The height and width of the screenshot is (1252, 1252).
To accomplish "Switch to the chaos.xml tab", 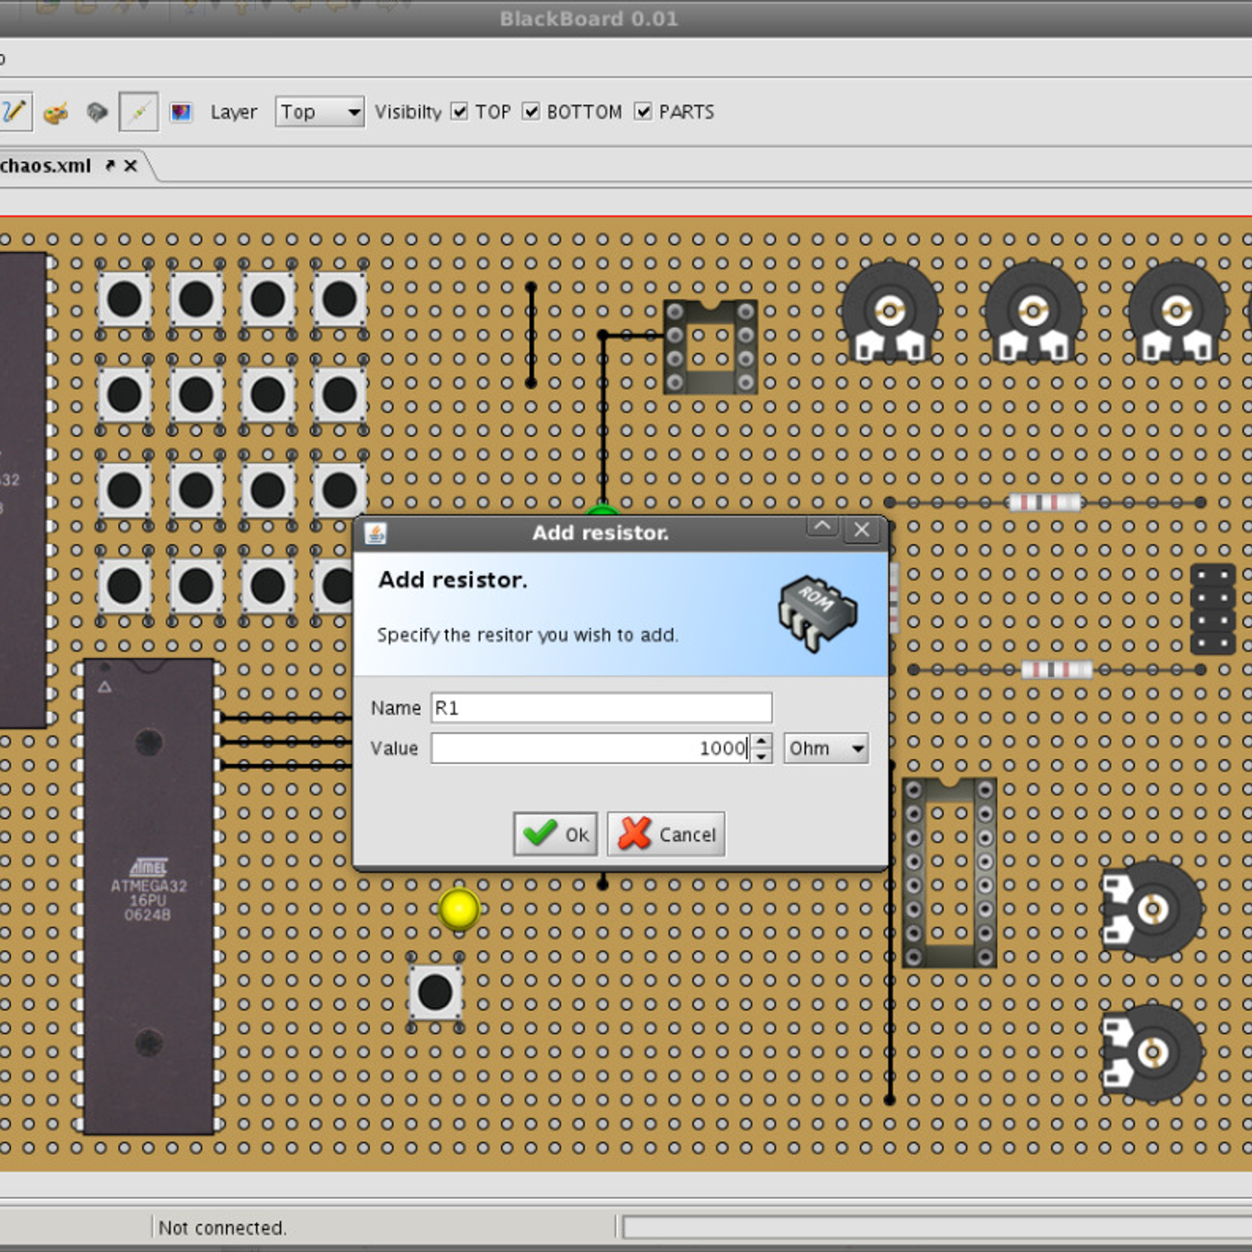I will click(45, 166).
